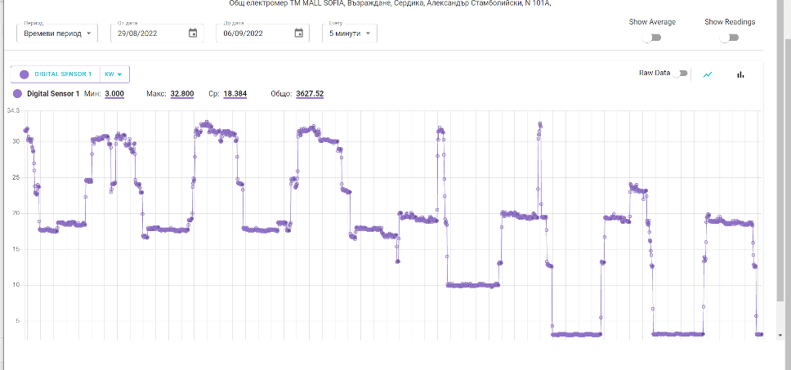Enable the Raw Data switch
791x370 pixels.
[680, 74]
